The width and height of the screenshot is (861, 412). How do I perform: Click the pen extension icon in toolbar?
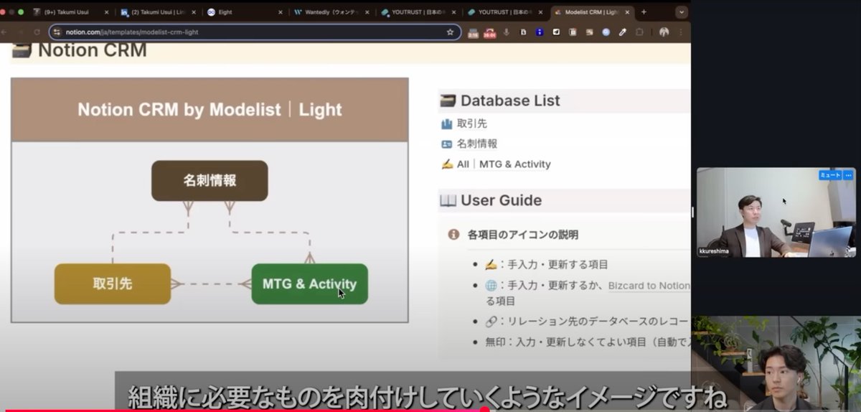[x=622, y=32]
